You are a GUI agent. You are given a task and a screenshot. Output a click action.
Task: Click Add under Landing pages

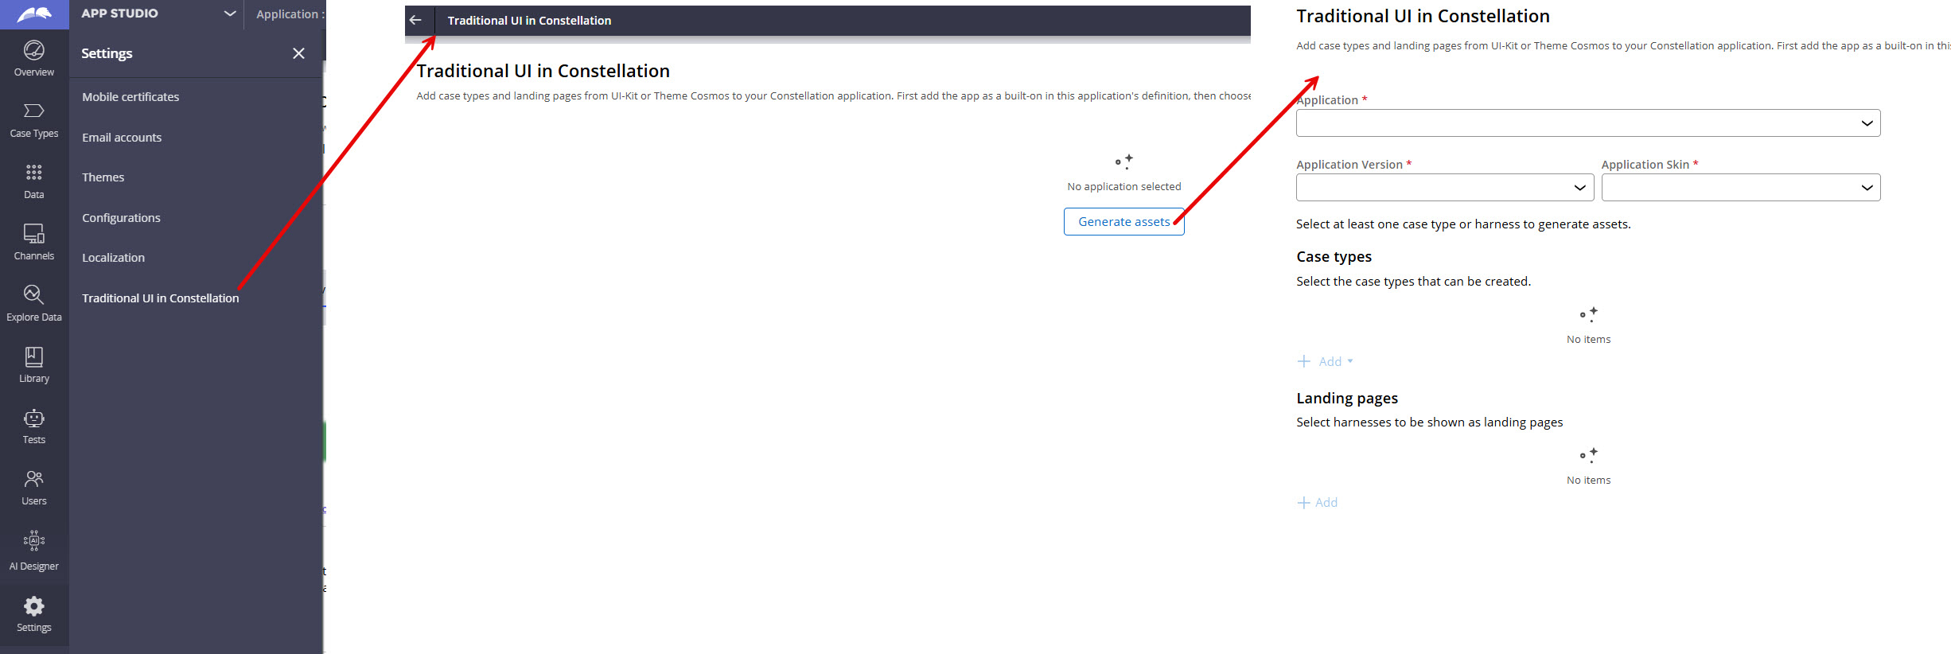1318,503
